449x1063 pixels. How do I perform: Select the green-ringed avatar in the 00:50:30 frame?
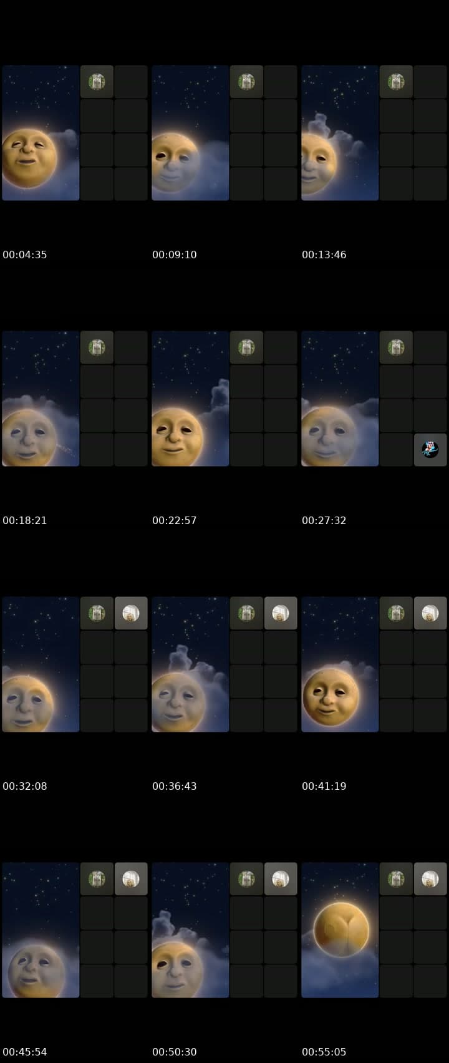[x=246, y=879]
